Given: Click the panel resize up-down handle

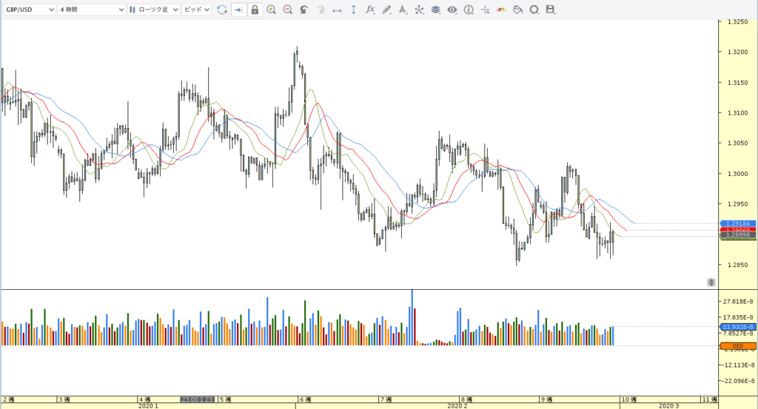Looking at the screenshot, I should click(711, 282).
